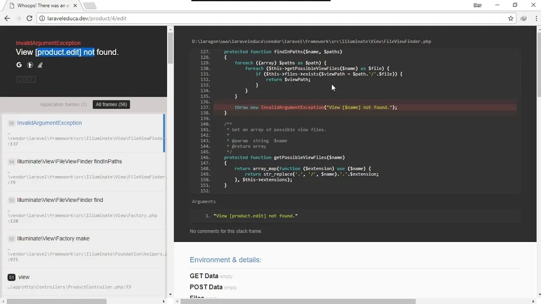Click the Arguments label
Viewport: 541px width, 304px height.
point(204,201)
